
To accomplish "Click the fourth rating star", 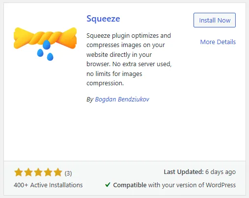I will (48, 173).
